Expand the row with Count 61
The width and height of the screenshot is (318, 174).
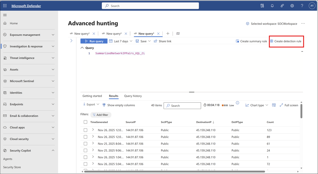[x=93, y=143]
